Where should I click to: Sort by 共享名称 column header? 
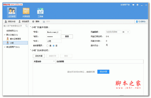44,61
